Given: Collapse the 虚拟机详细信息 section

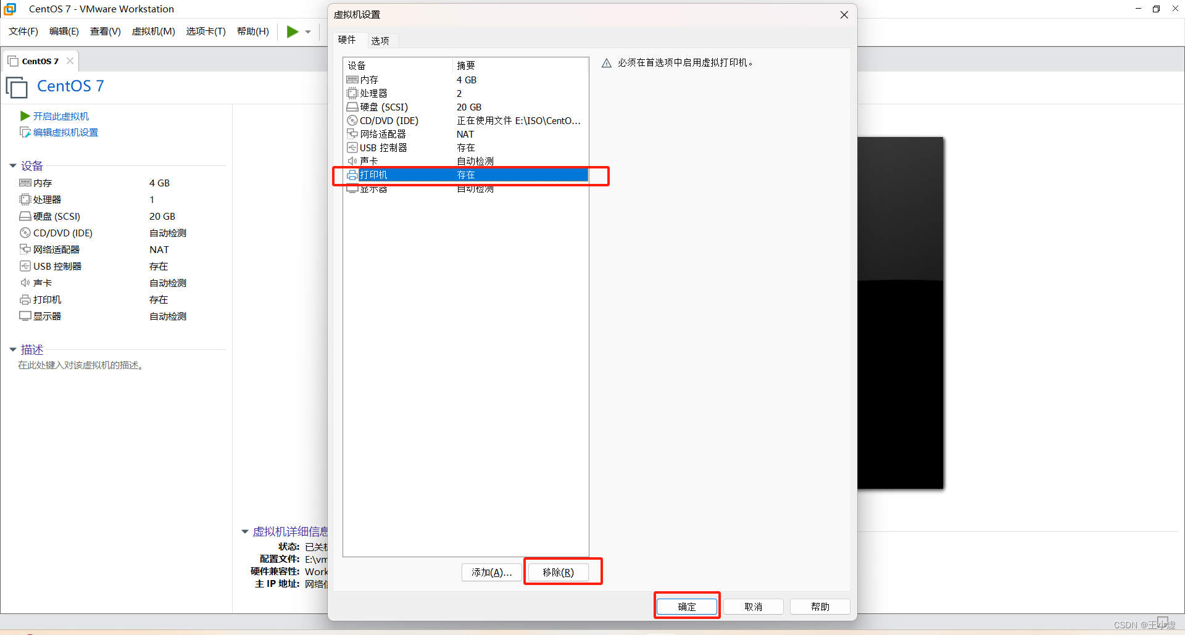Looking at the screenshot, I should 244,531.
